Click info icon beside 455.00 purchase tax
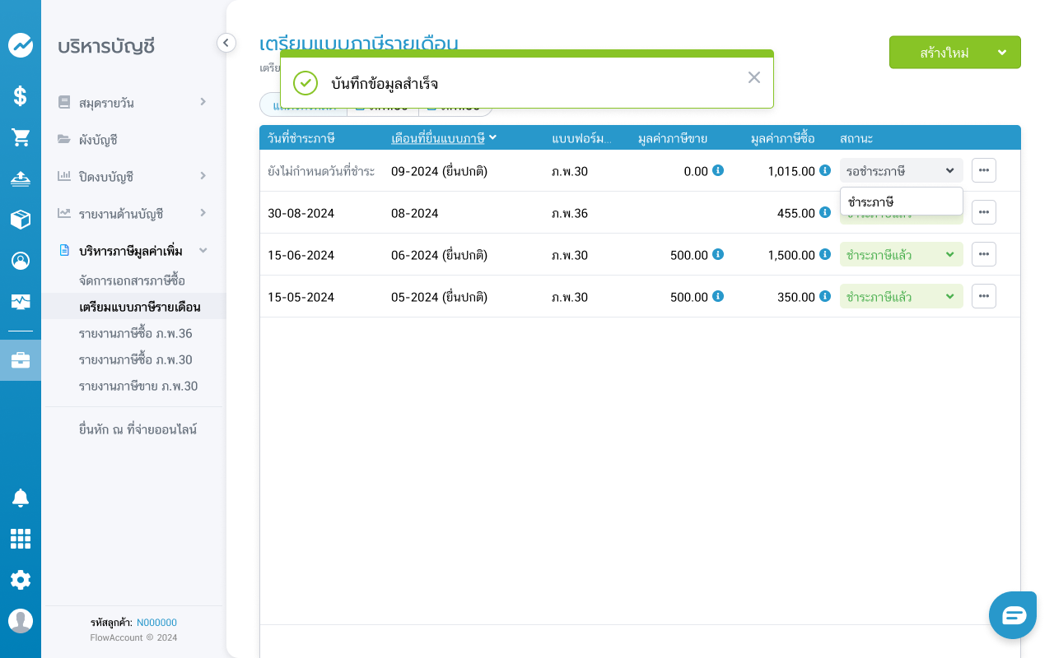This screenshot has width=1054, height=658. click(x=825, y=212)
